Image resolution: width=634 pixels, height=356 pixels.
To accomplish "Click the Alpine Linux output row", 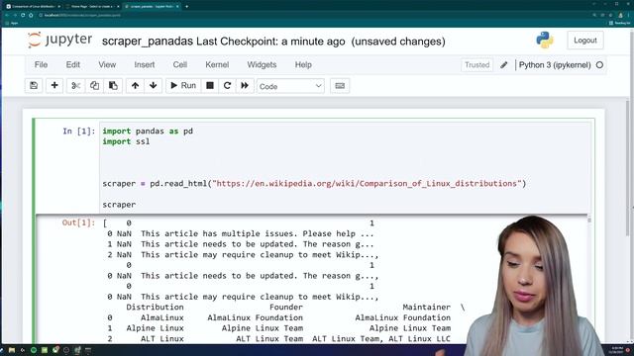I will point(279,328).
